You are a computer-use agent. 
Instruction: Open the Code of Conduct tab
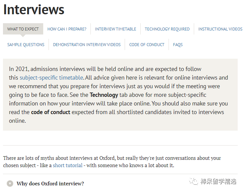click(147, 45)
